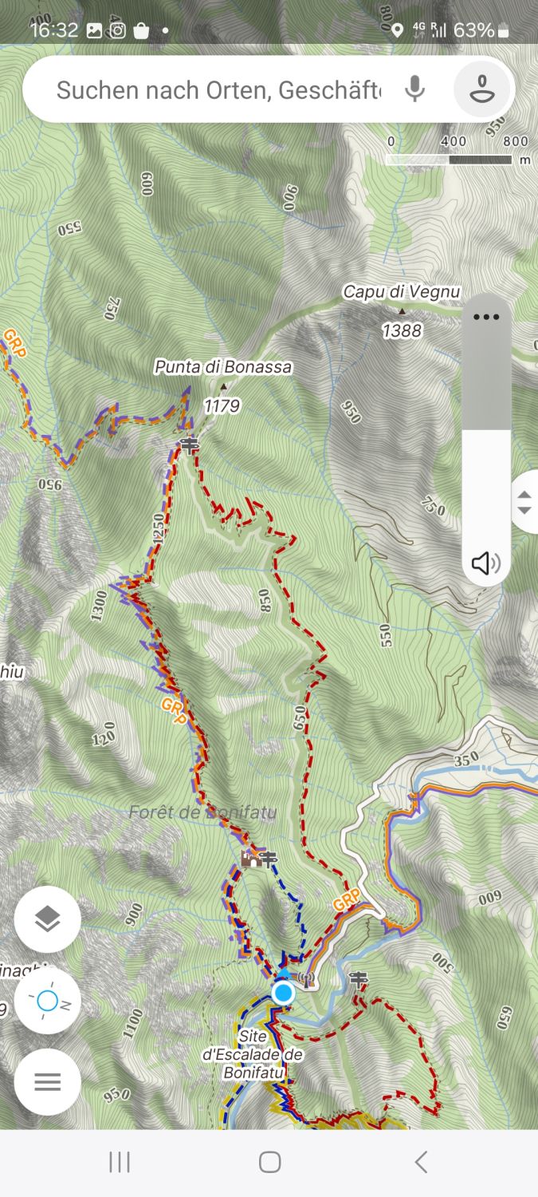538x1197 pixels.
Task: Tap the Android back navigation arrow
Action: (421, 1162)
